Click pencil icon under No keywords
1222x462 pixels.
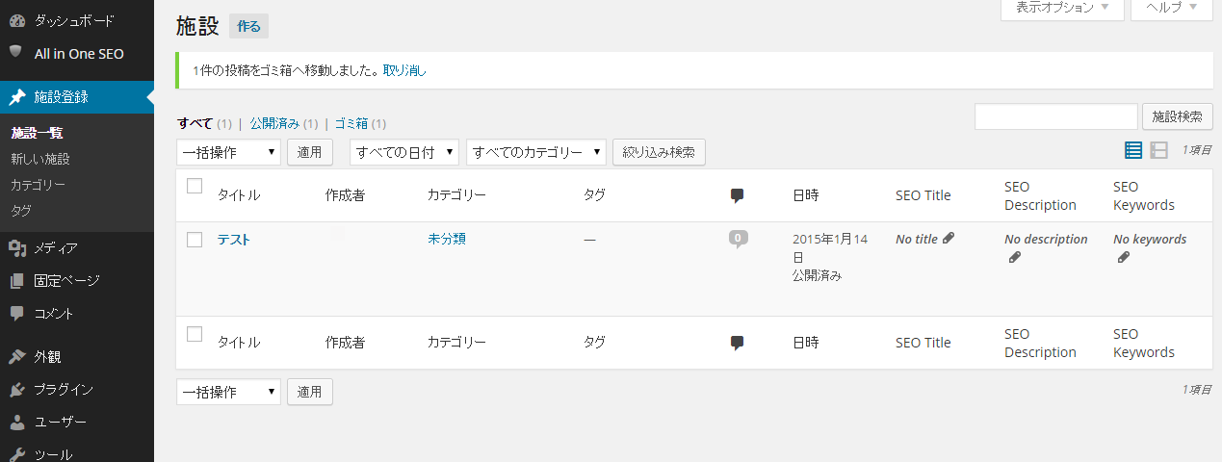pos(1123,257)
